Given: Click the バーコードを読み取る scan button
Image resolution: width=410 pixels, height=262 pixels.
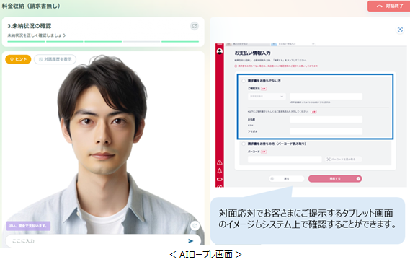Looking at the screenshot, I should pos(343,160).
